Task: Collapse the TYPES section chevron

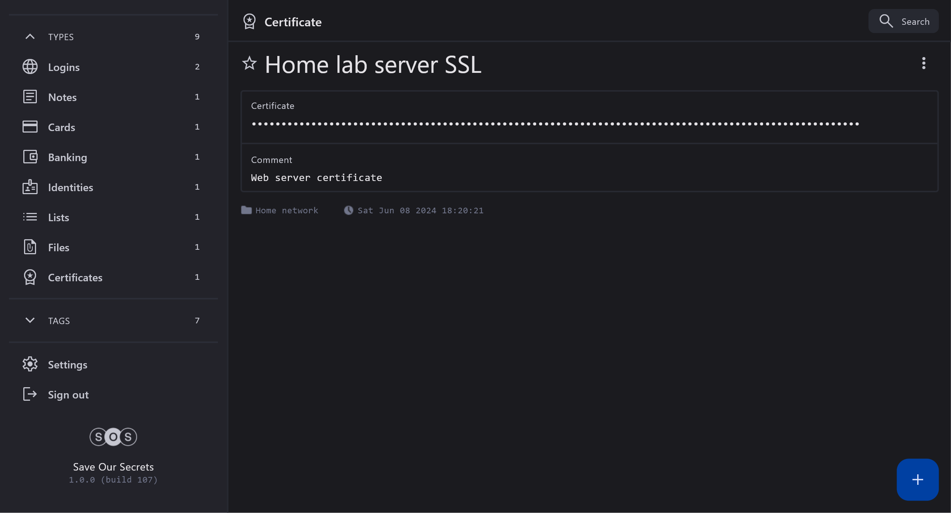Action: (x=30, y=37)
